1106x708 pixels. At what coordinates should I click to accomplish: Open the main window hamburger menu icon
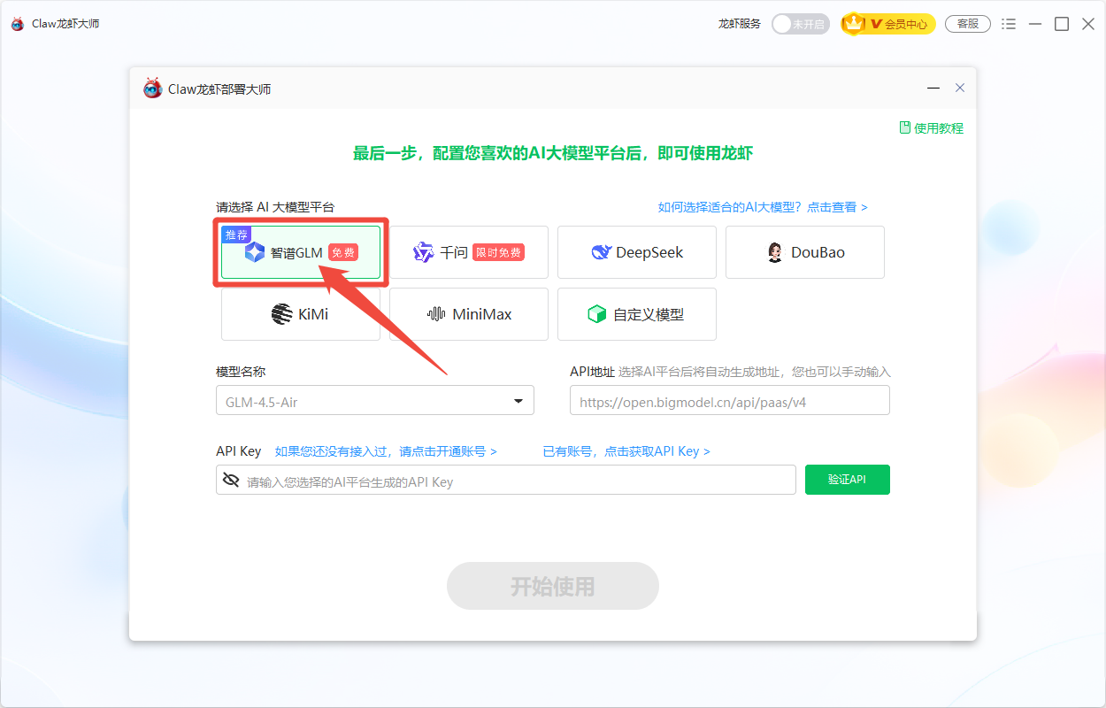pos(1009,24)
